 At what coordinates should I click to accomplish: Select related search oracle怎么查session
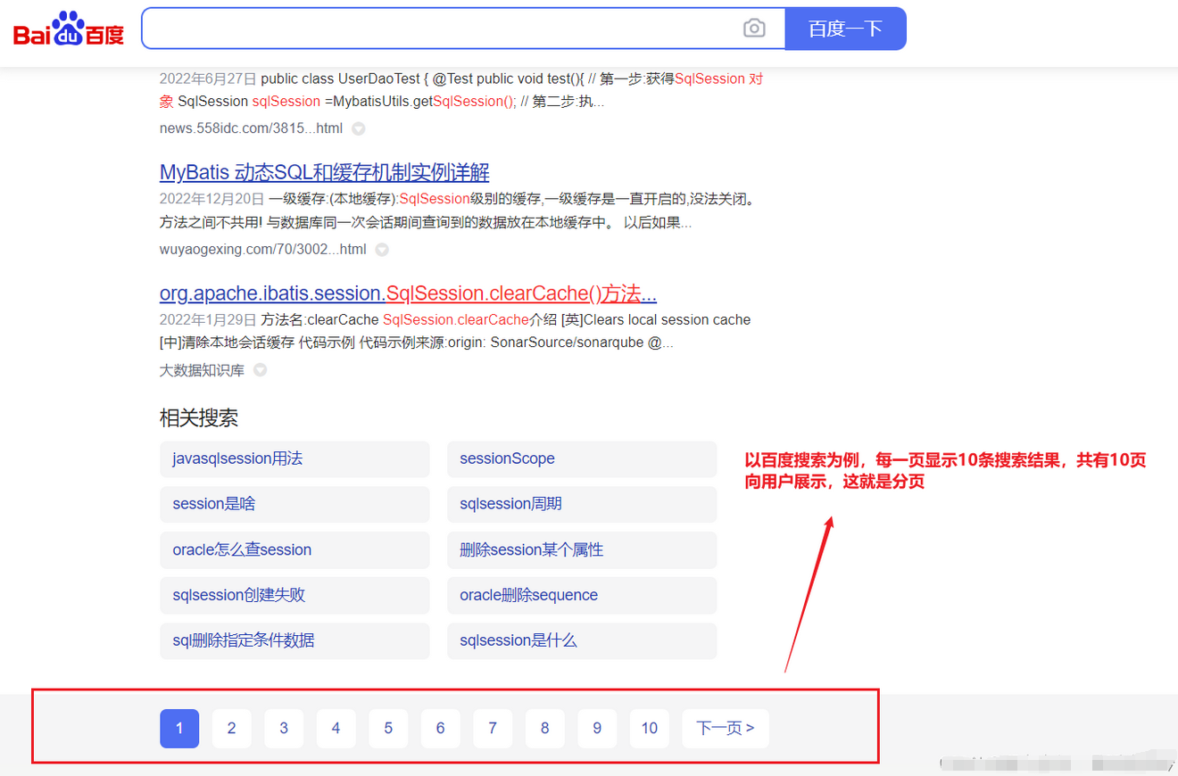click(294, 549)
